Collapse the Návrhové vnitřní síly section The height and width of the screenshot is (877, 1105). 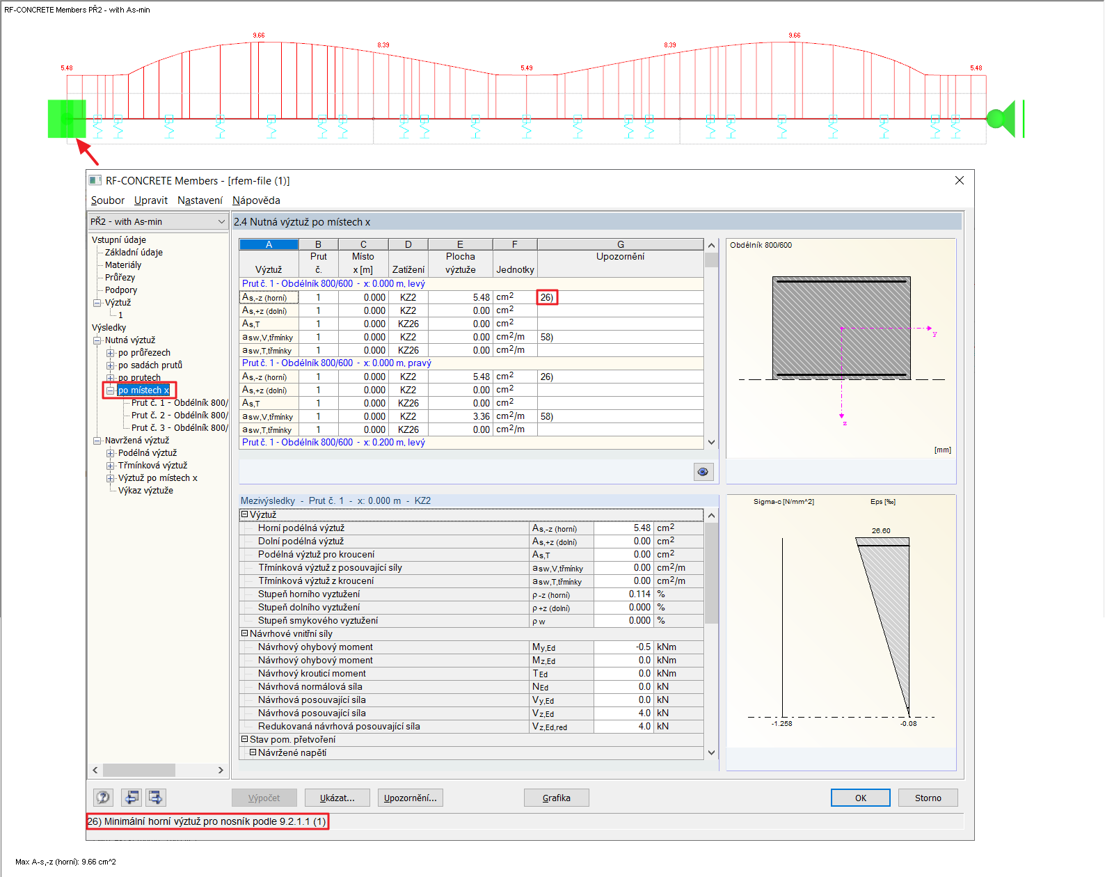pyautogui.click(x=244, y=633)
